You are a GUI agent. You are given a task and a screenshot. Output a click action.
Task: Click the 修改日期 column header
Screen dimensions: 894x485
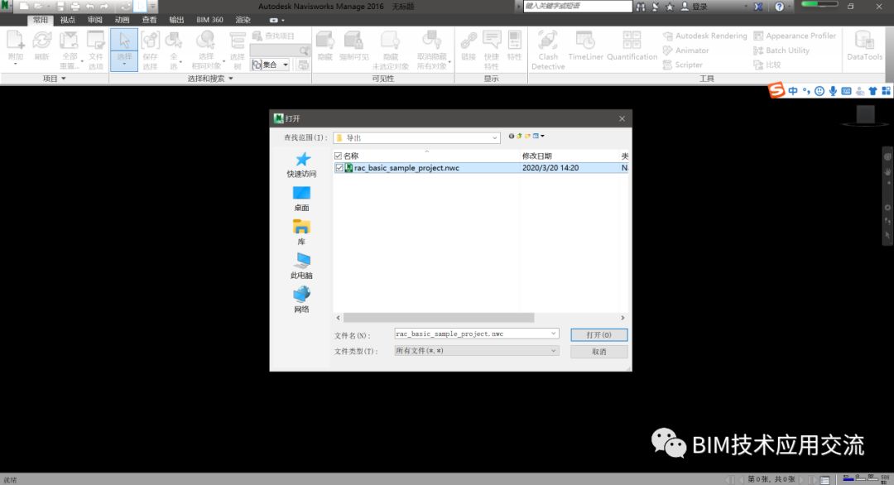tap(537, 156)
